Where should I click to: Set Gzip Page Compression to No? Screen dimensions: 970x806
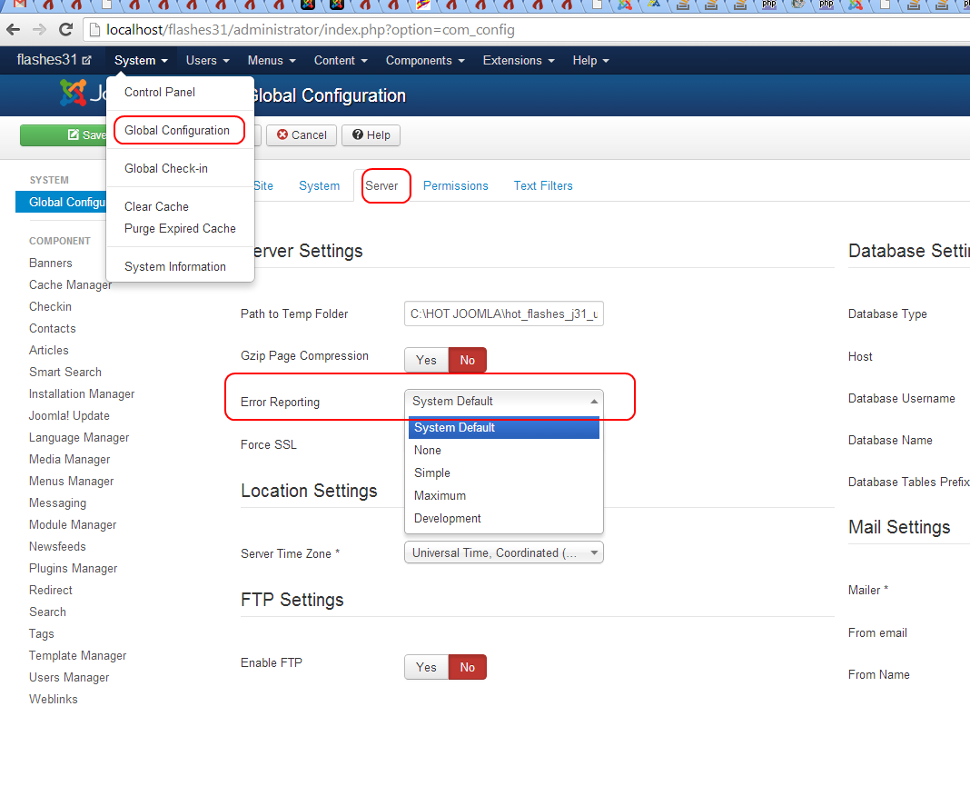coord(468,360)
